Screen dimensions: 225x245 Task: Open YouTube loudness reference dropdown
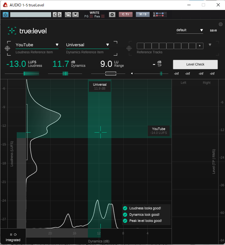click(x=37, y=45)
